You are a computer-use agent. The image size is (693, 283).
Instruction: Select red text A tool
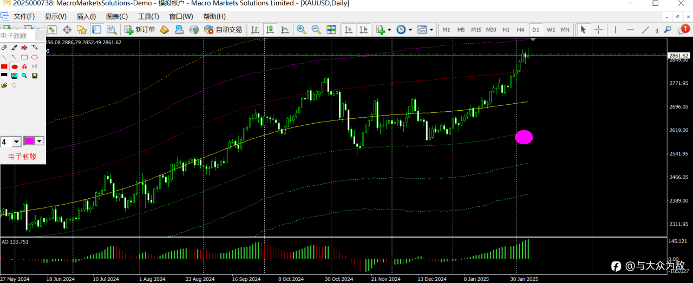click(x=24, y=66)
